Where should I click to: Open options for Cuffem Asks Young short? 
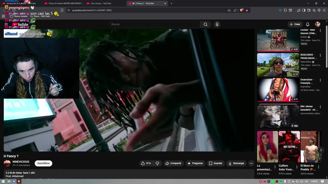pos(297,167)
